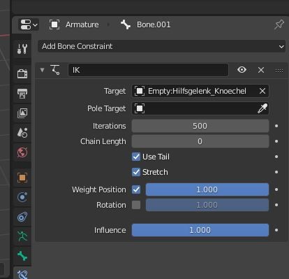Animate Weight Position with its dot
Image resolution: width=289 pixels, height=279 pixels.
coord(276,189)
